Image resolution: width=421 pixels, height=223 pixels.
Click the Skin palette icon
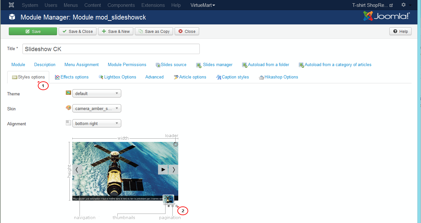[x=68, y=108]
